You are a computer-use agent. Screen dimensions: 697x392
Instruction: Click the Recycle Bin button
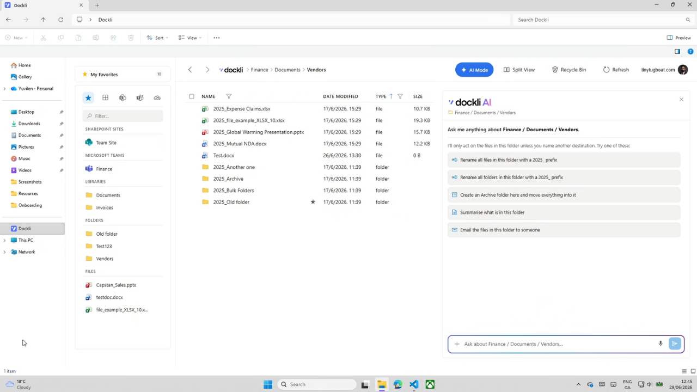tap(569, 70)
